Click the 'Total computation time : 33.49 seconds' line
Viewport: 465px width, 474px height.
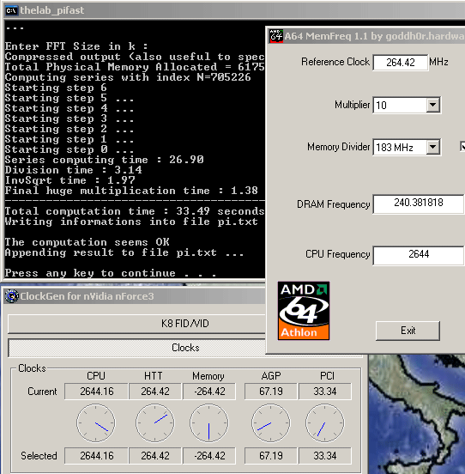tap(135, 211)
